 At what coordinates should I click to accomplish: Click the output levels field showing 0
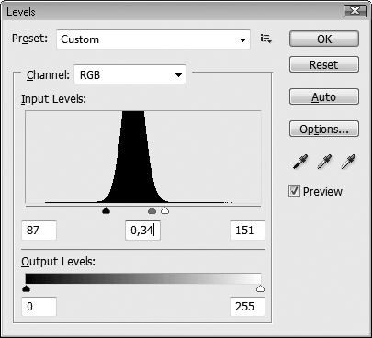[x=39, y=306]
